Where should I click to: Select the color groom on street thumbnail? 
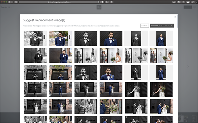click(x=61, y=38)
